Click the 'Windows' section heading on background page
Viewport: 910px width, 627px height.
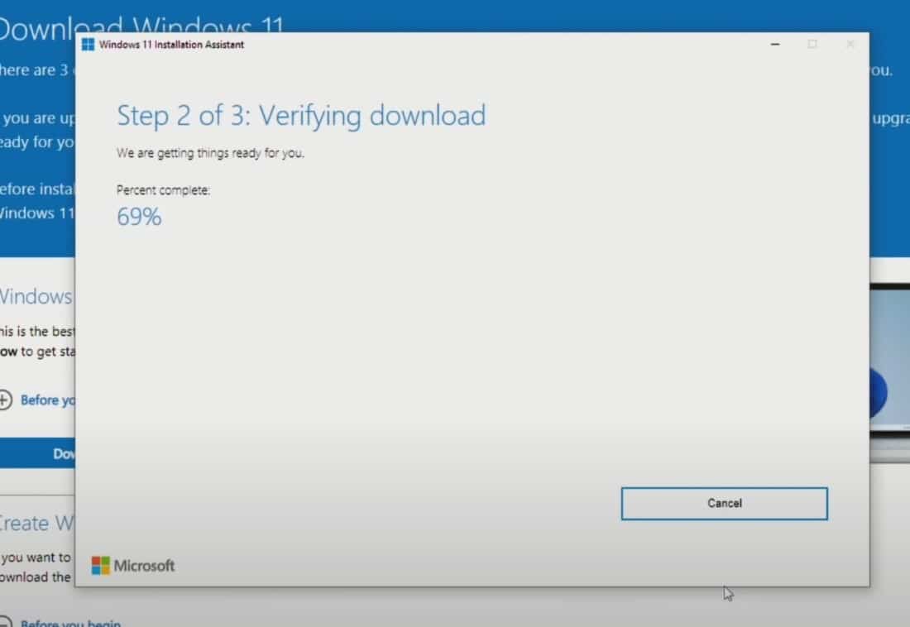[x=36, y=296]
